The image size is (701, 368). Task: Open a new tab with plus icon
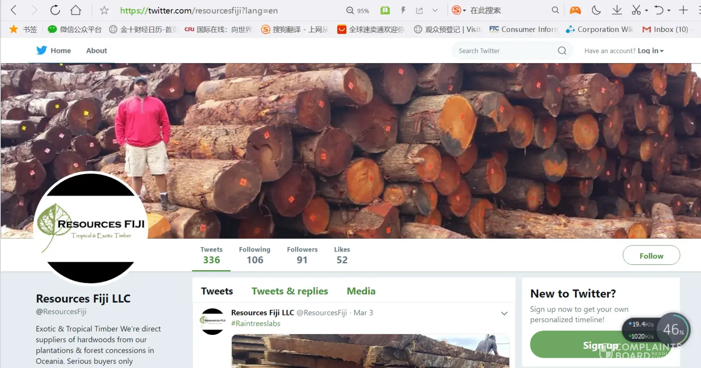683,11
